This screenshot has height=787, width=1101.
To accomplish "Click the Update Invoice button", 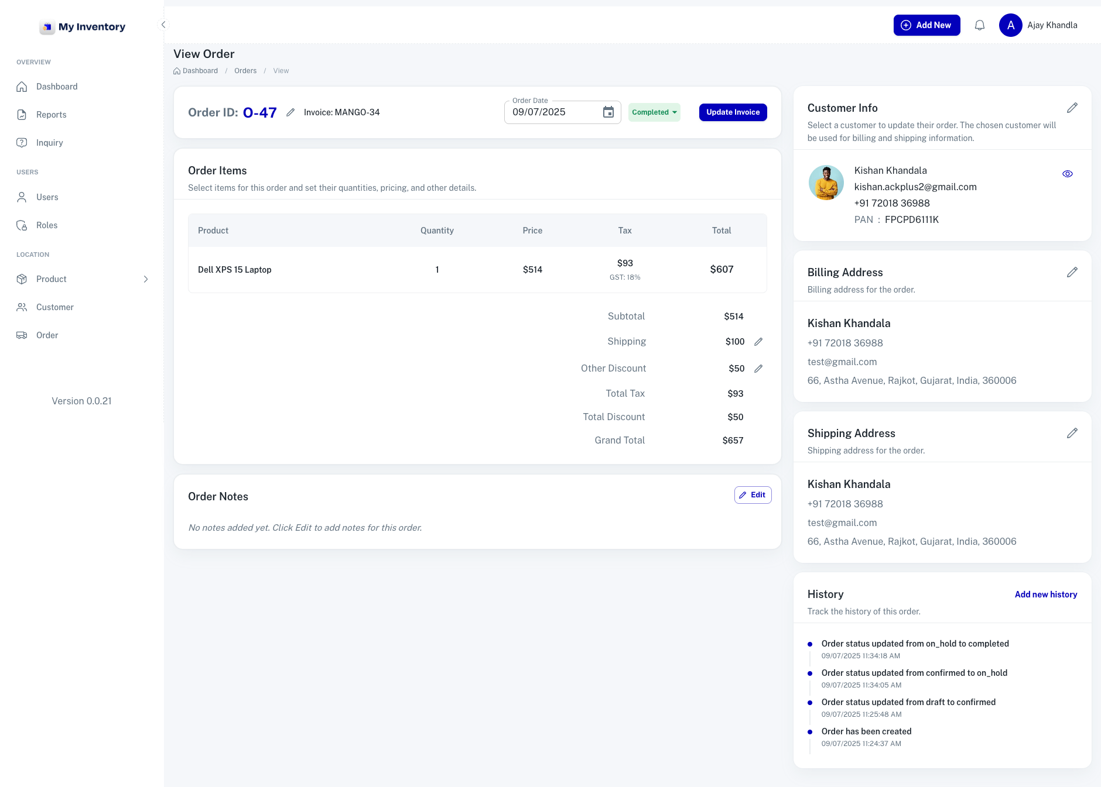I will tap(733, 112).
